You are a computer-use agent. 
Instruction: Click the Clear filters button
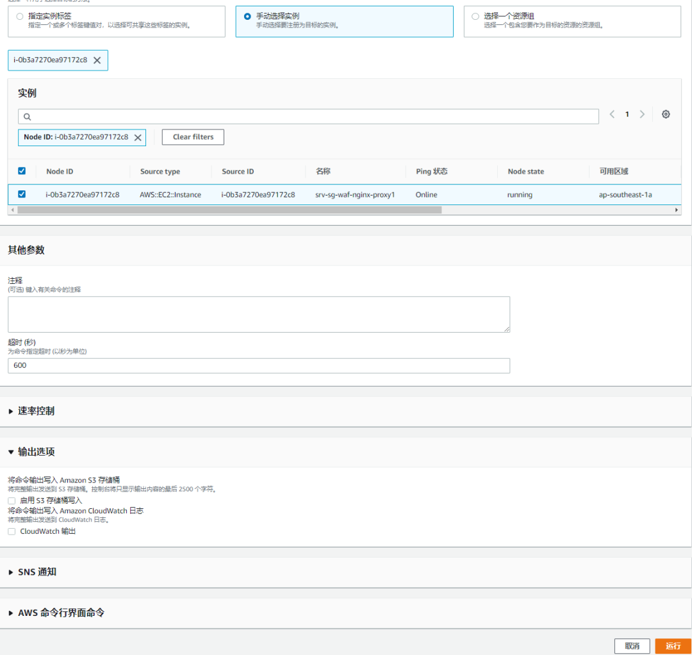click(x=193, y=137)
